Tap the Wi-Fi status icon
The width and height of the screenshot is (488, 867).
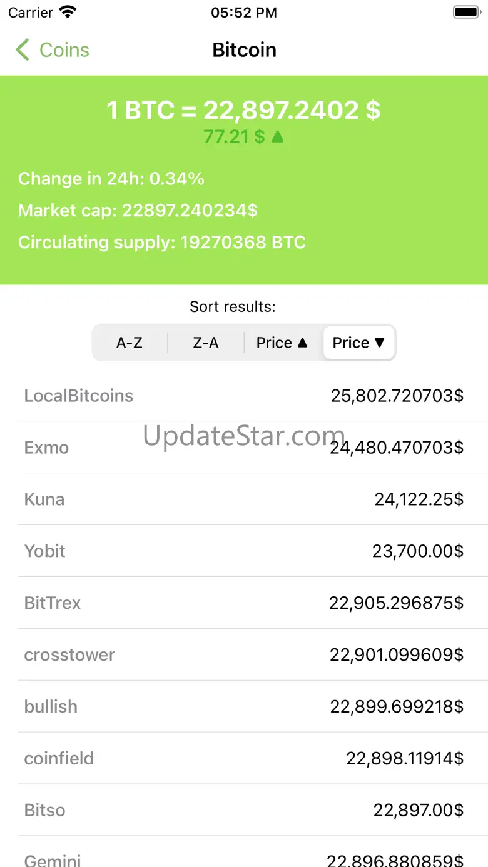[67, 12]
